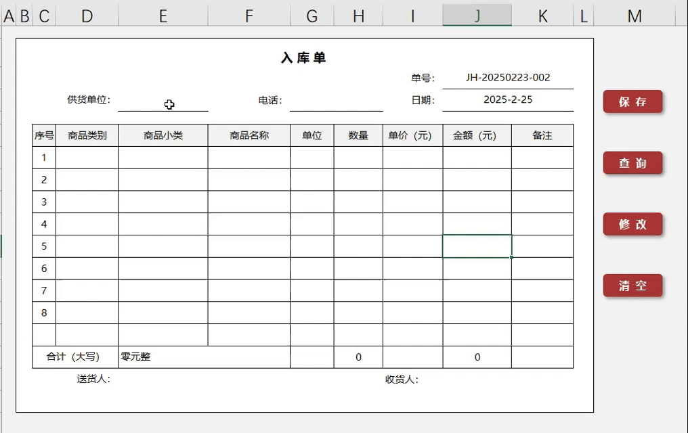Image resolution: width=688 pixels, height=433 pixels.
Task: Select column K header
Action: point(542,16)
